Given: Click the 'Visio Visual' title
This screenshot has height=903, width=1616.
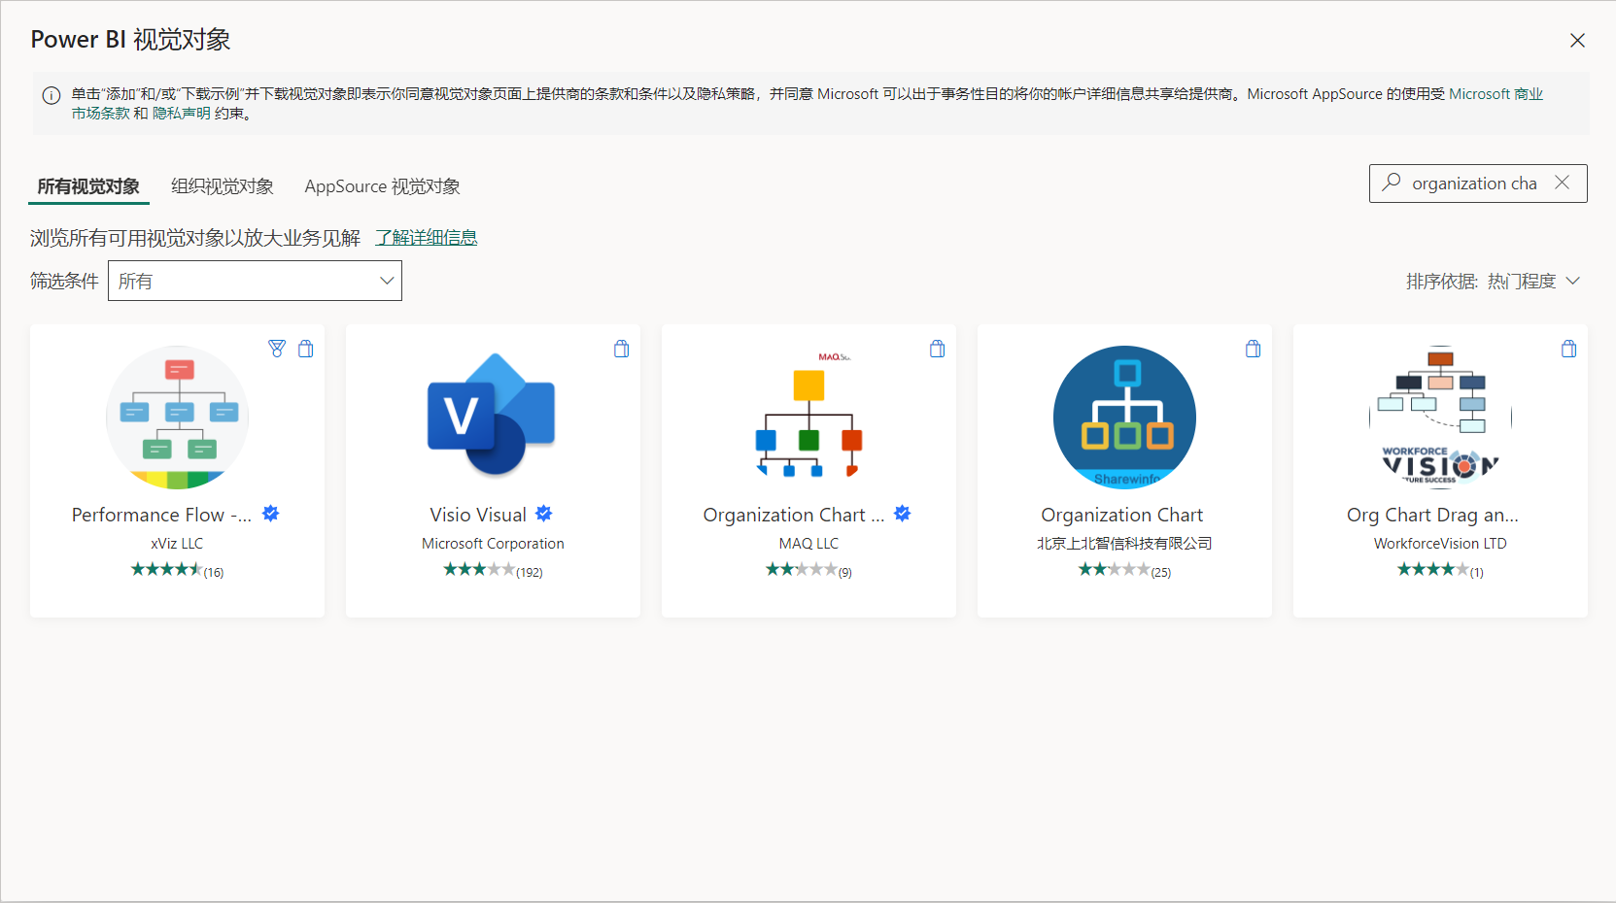Looking at the screenshot, I should point(478,515).
